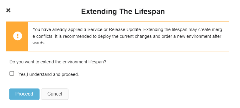Click the environment lifespan question text
Viewport: 240px width, 108px height.
(x=58, y=62)
